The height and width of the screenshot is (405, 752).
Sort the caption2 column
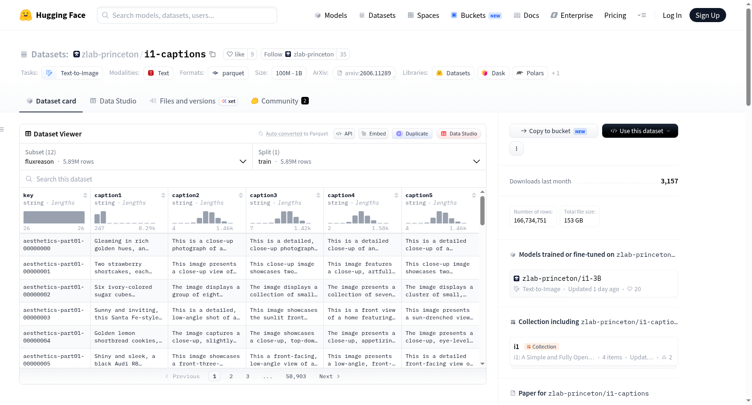(241, 195)
